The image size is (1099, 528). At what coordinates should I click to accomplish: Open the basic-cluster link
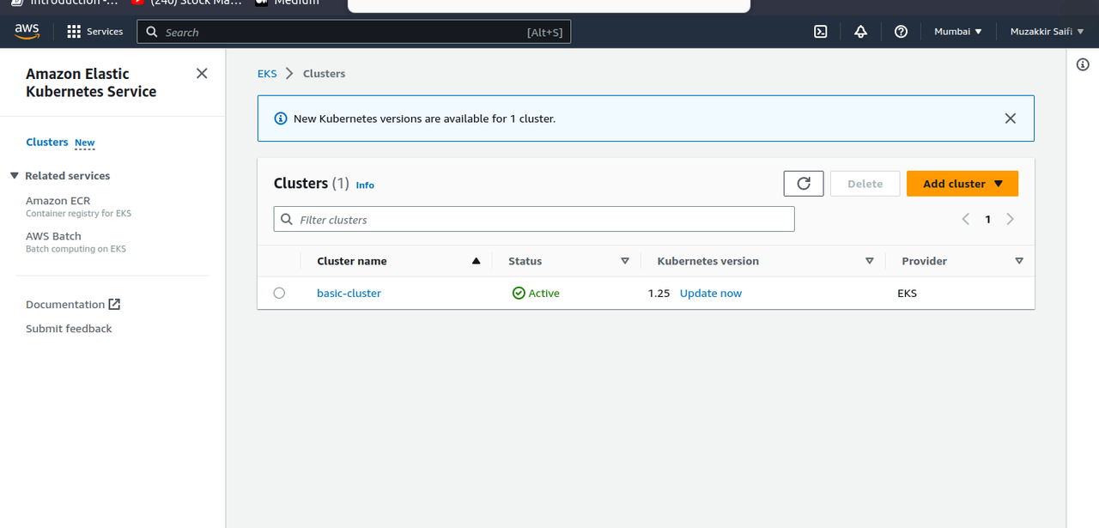pyautogui.click(x=349, y=293)
